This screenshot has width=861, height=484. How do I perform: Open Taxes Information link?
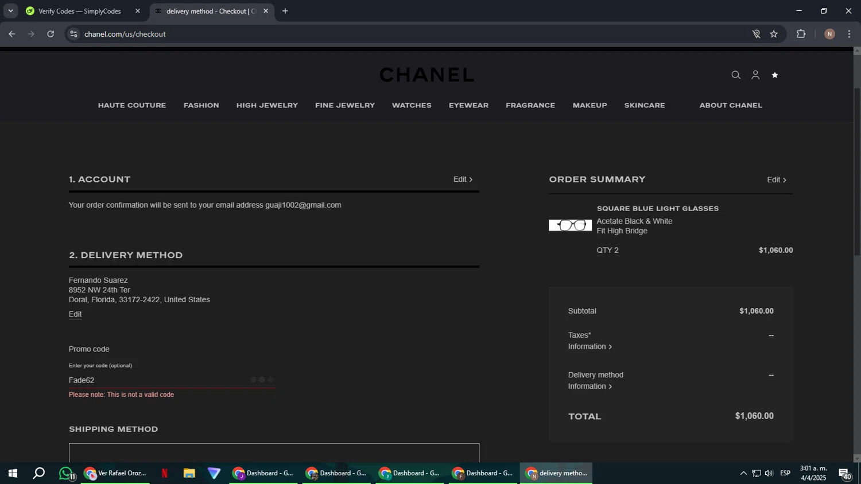click(x=589, y=346)
